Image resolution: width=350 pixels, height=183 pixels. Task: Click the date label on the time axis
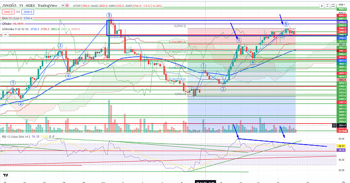click(x=205, y=182)
